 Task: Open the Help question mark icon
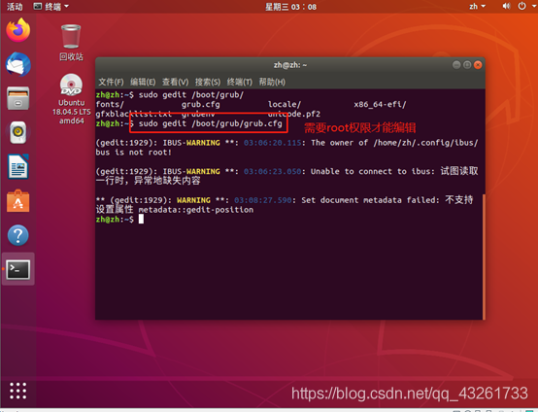coord(18,235)
